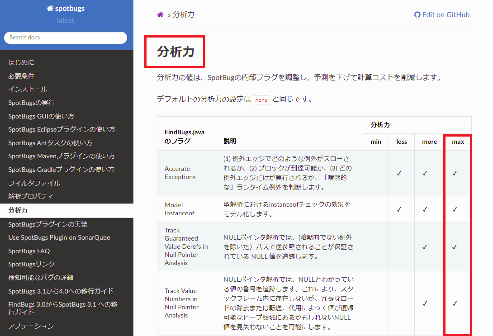Click the FindBugs.javaのフラグ column header
Viewport: 493px width, 336px height.
coord(184,137)
